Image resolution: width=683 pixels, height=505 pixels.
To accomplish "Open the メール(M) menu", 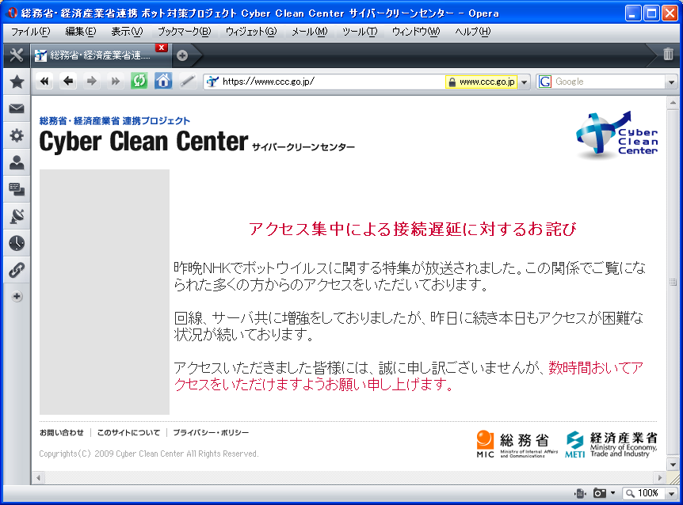I will (x=309, y=32).
